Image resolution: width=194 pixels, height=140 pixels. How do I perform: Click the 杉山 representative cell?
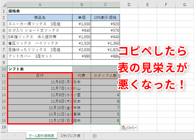coord(81,88)
